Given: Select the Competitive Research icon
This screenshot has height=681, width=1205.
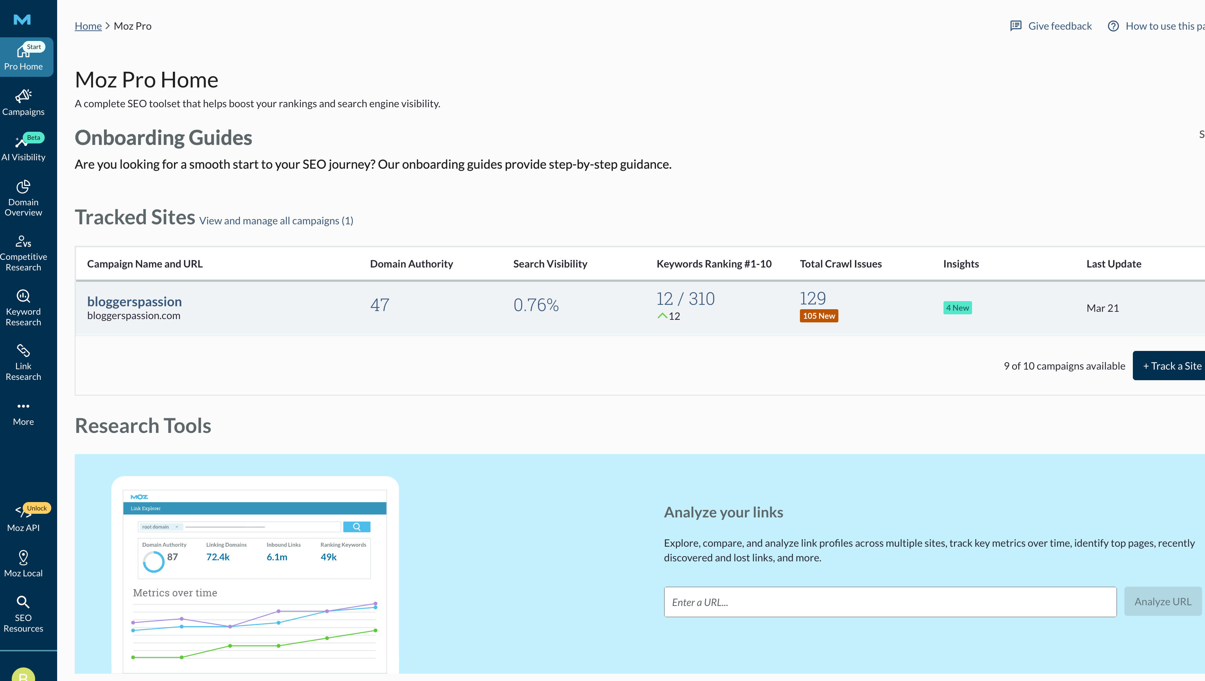Looking at the screenshot, I should [x=23, y=252].
